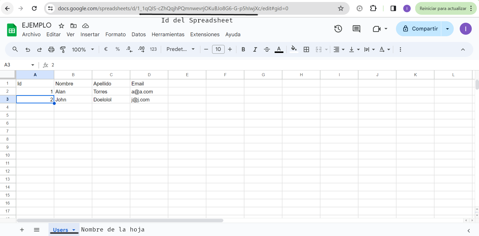Toggle italic formatting
Image resolution: width=479 pixels, height=236 pixels.
(255, 49)
